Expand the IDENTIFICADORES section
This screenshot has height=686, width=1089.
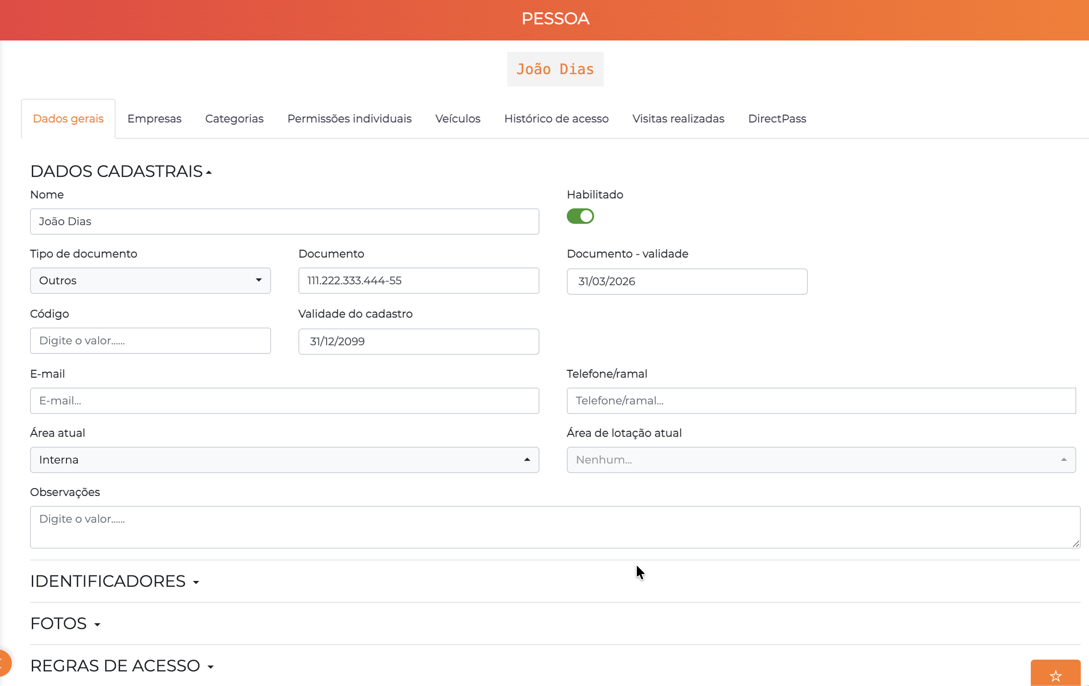click(115, 581)
